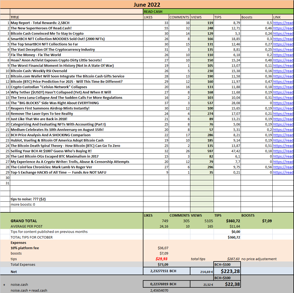Screen dimensions: 294x293
Task: Select the June 2022 title cell
Action: [147, 5]
